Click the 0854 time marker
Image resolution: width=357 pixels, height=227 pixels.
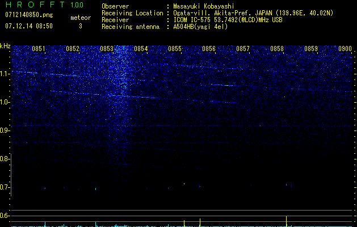(141, 49)
